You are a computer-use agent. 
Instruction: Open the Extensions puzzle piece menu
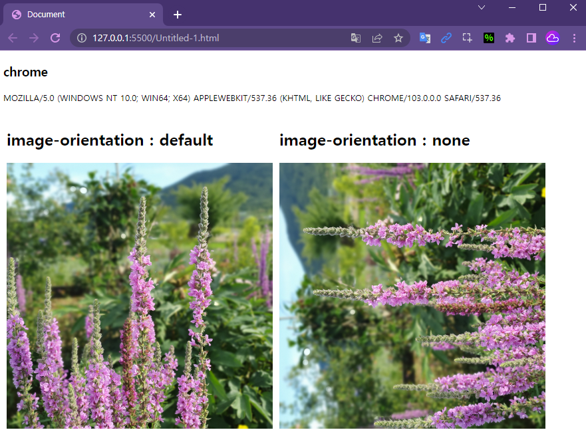[x=510, y=38]
